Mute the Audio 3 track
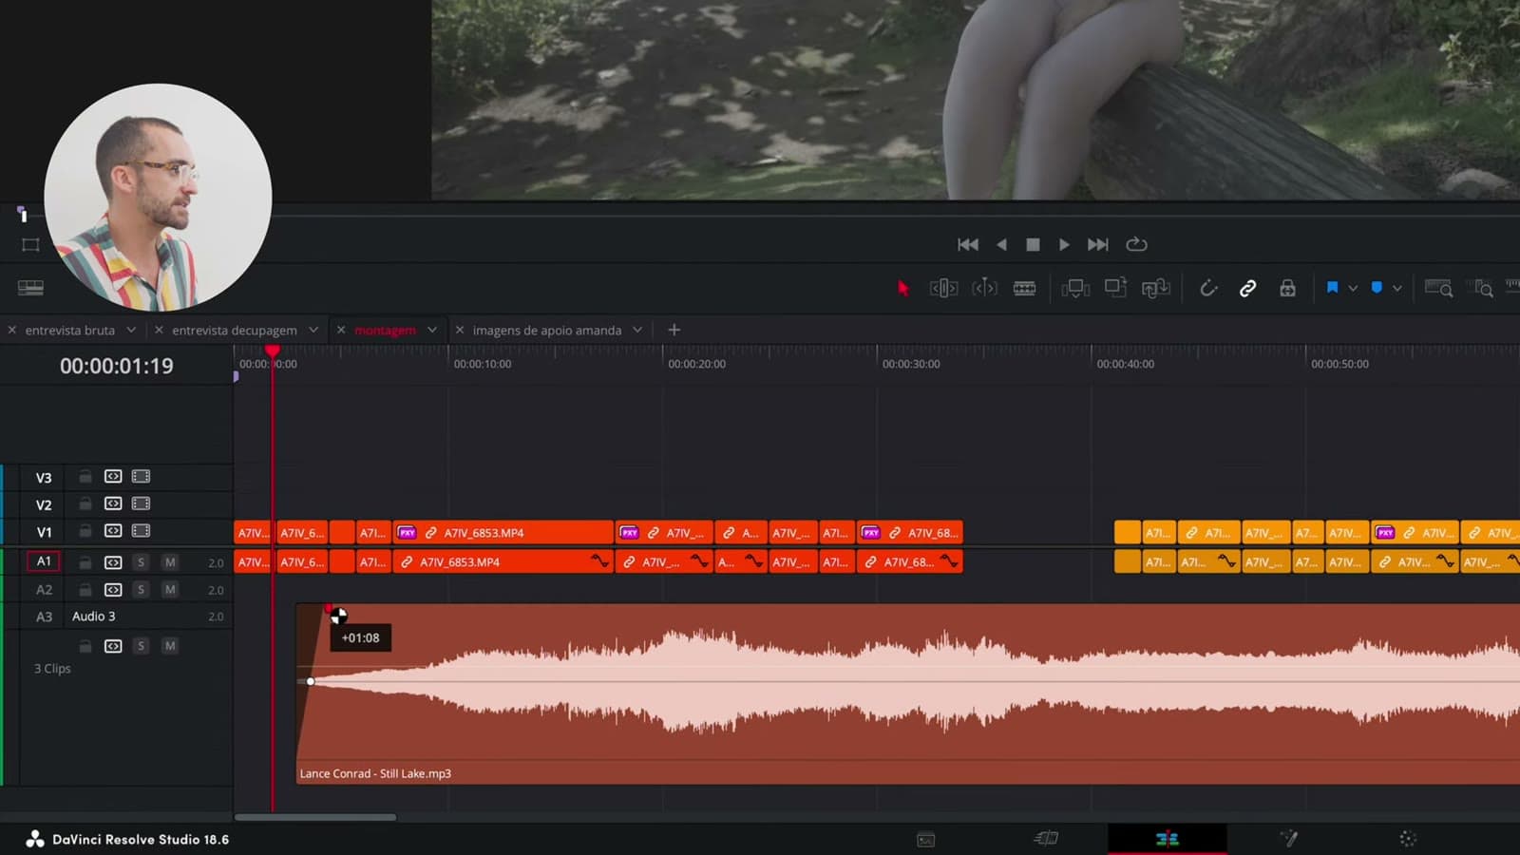 click(x=170, y=646)
